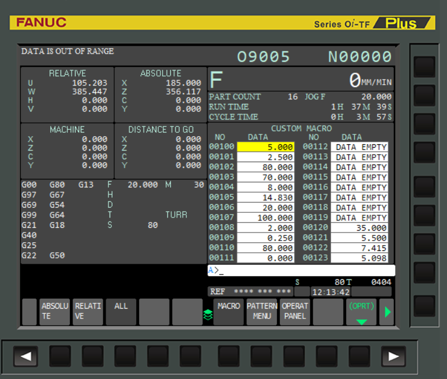447x379 pixels.
Task: Click the PART COUNT value 16
Action: tap(292, 97)
